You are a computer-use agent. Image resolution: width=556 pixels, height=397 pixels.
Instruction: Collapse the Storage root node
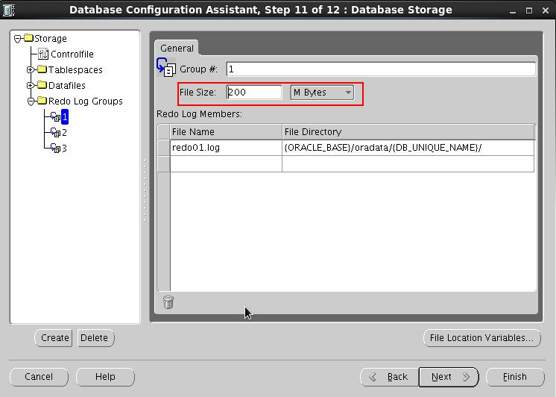pyautogui.click(x=17, y=39)
